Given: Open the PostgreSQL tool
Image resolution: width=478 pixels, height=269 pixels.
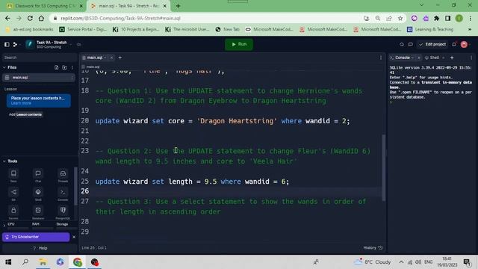Looking at the screenshot, I should coord(63,212).
